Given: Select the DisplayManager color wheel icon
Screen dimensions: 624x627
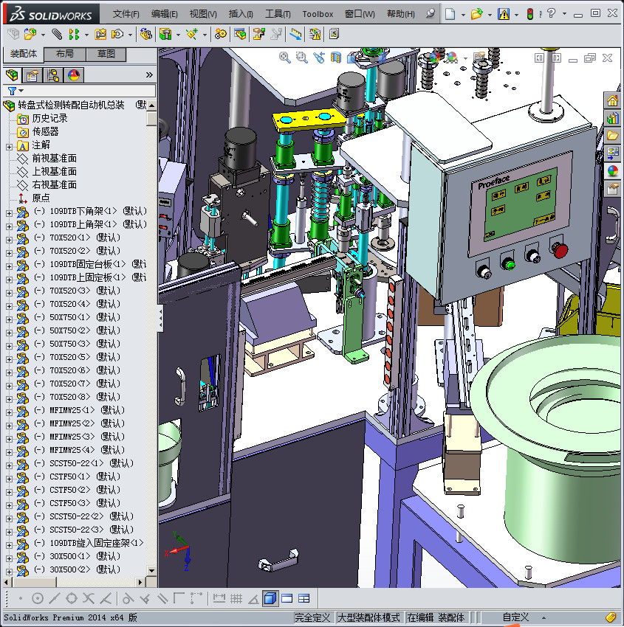Looking at the screenshot, I should click(x=73, y=75).
